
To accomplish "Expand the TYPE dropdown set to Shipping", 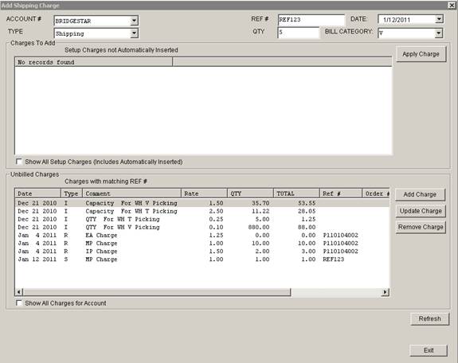I will tap(134, 33).
